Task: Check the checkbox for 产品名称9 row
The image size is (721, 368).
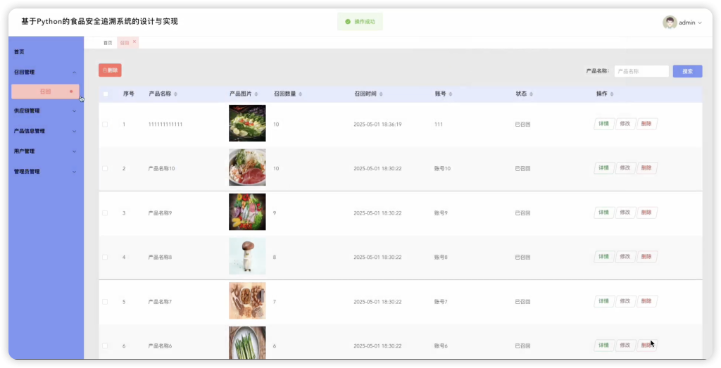Action: (x=105, y=213)
